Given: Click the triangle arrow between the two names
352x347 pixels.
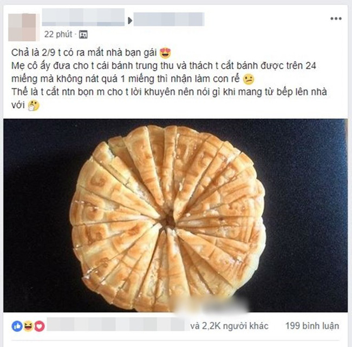Looking at the screenshot, I should pyautogui.click(x=130, y=21).
